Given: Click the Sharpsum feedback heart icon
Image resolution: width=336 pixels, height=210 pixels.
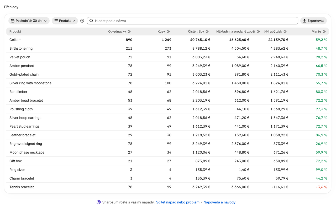Looking at the screenshot, I should [x=99, y=202].
